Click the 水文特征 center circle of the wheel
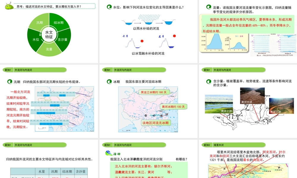Viewport: 297px width, 178px height. 49,35
